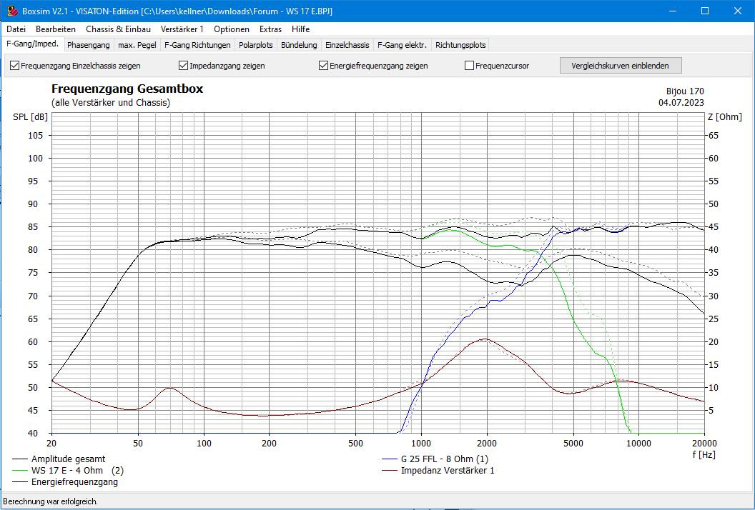
Task: Open the Bündelung tab
Action: (x=299, y=45)
